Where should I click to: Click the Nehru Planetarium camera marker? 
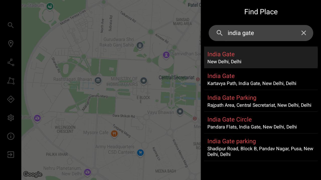87,172
